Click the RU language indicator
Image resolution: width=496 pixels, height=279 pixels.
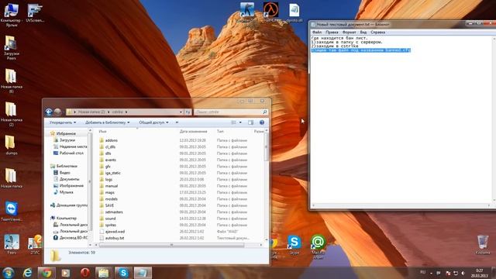(422, 272)
